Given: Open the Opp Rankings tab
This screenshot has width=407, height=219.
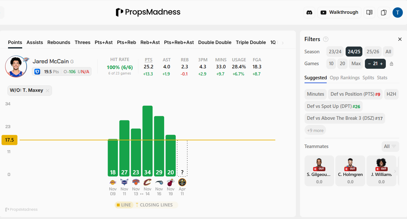Looking at the screenshot, I should click(344, 78).
